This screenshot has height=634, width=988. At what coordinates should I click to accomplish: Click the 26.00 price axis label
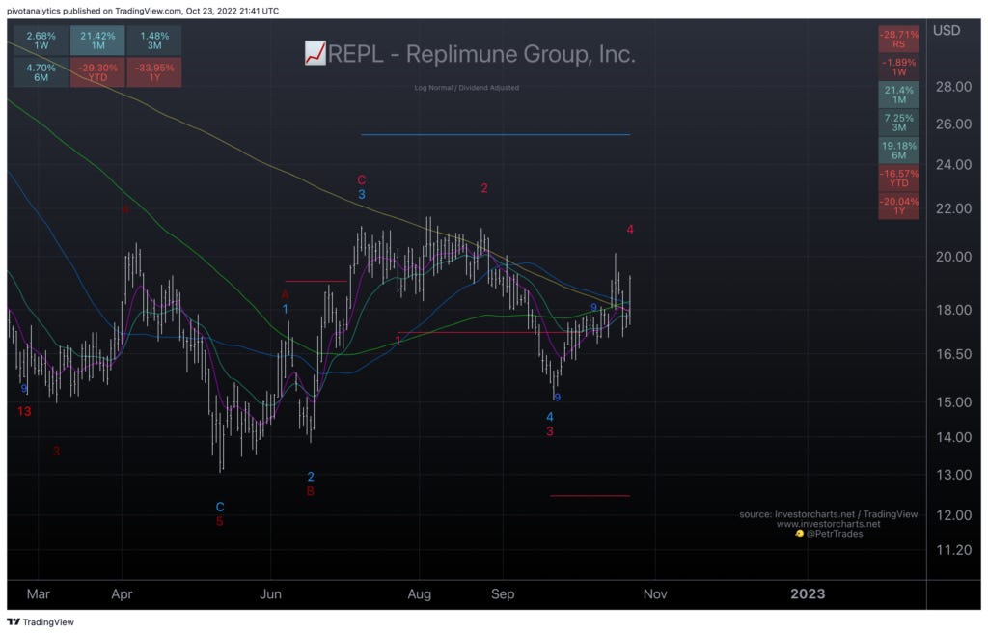[953, 124]
